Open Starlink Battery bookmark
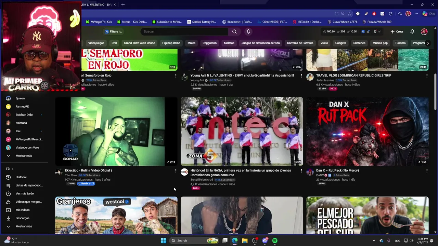The image size is (438, 246). 202,22
